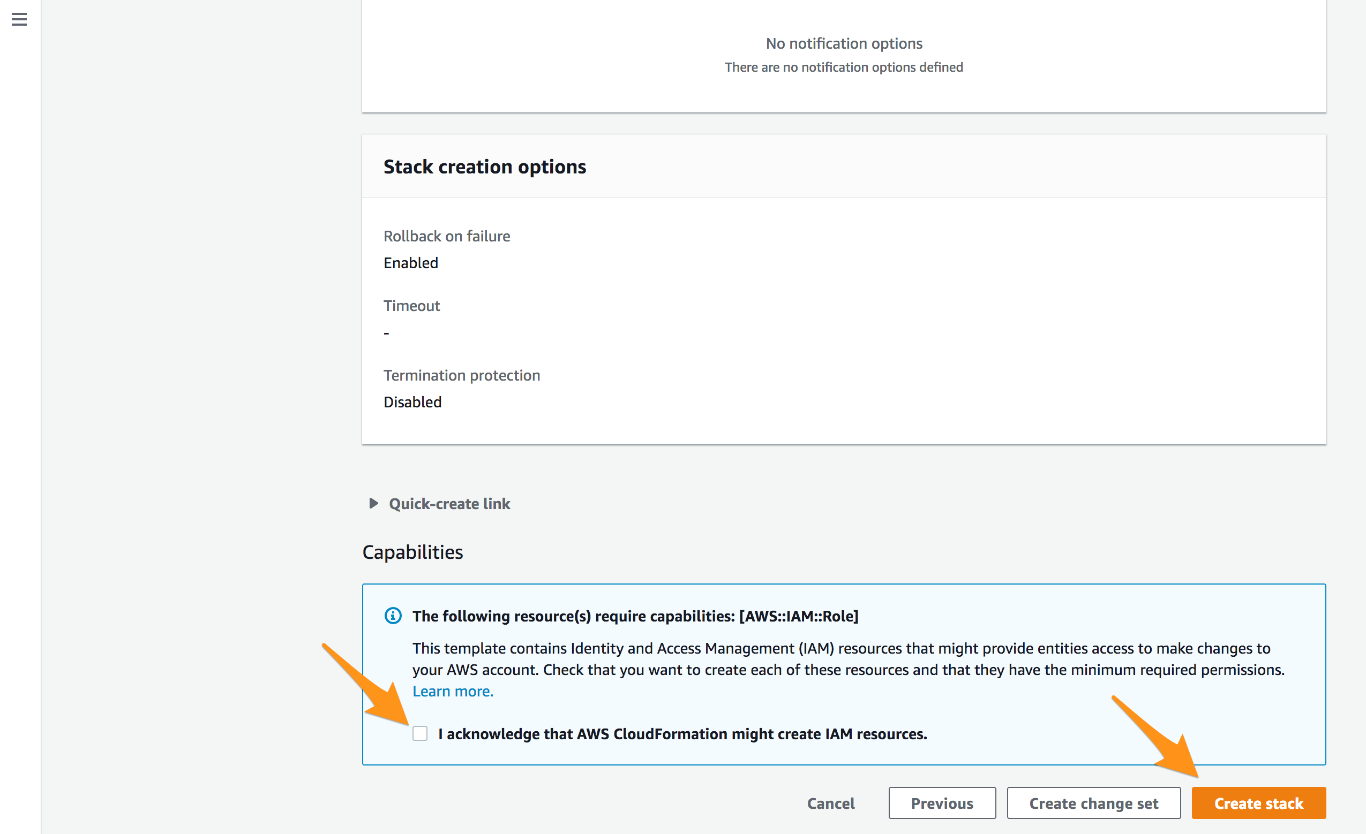
Task: Click the blue info icon in the capabilities banner
Action: point(393,616)
